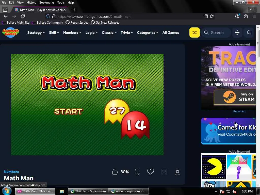
Task: Click the 6:35 PM taskbar clock
Action: click(247, 191)
